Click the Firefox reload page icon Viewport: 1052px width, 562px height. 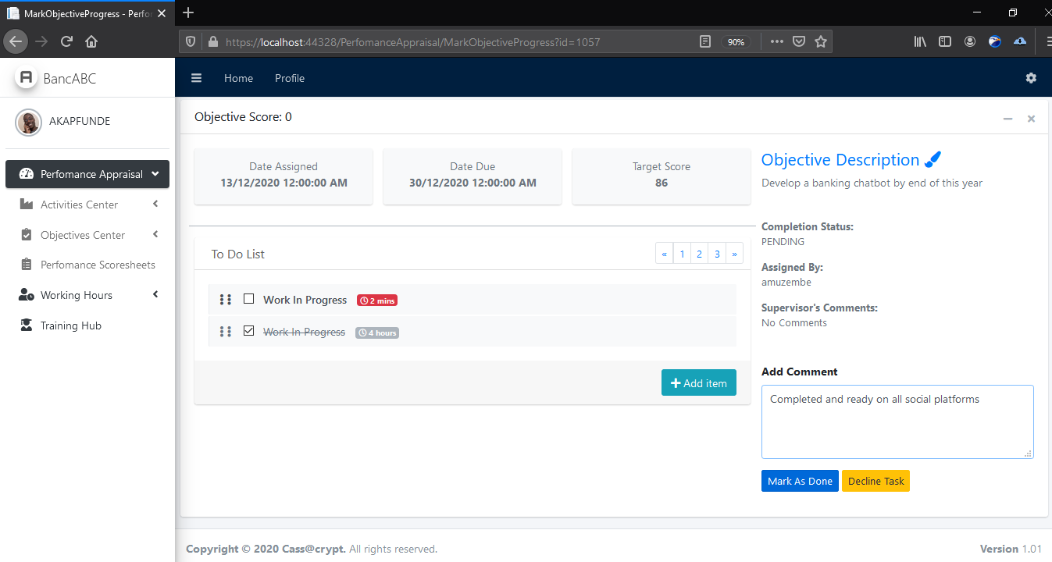tap(66, 41)
